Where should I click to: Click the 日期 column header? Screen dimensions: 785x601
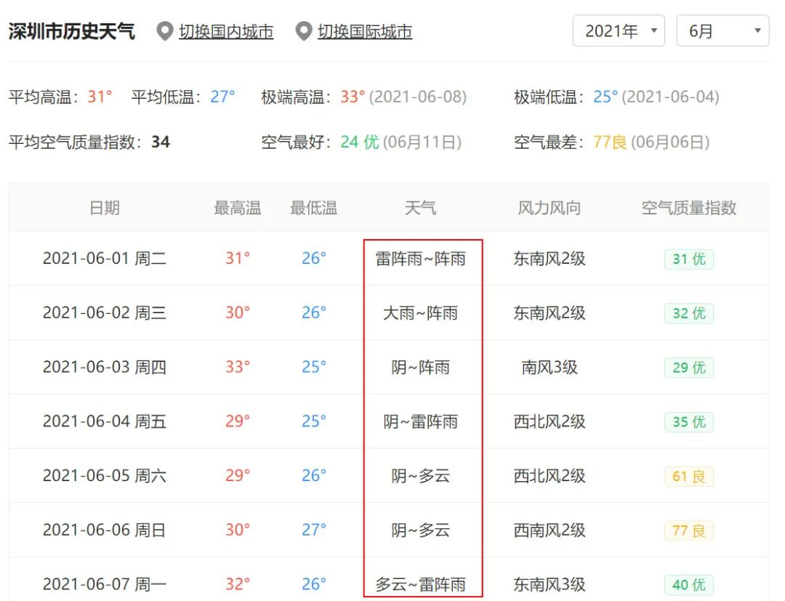(105, 208)
